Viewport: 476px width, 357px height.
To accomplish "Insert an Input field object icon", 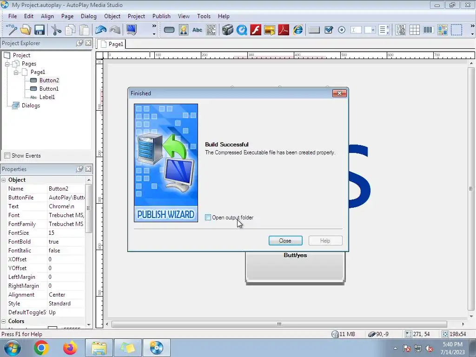I will (356, 30).
